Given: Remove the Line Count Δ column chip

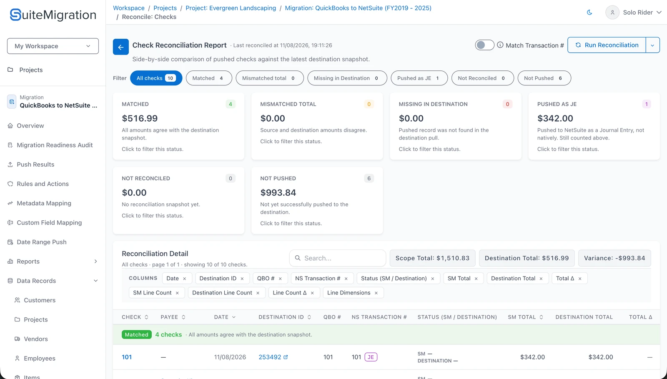Looking at the screenshot, I should [x=312, y=293].
